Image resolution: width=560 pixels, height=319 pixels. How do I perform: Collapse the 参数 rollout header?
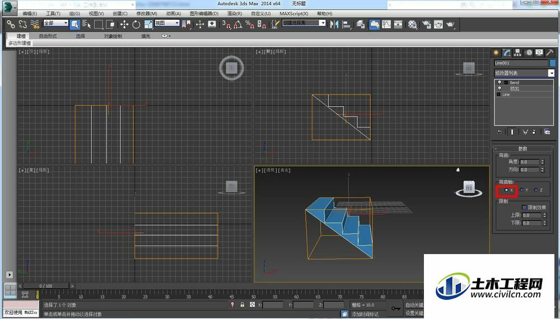click(522, 148)
